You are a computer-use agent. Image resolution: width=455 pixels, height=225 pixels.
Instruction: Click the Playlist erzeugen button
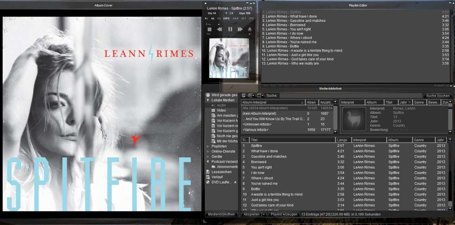pos(283,214)
